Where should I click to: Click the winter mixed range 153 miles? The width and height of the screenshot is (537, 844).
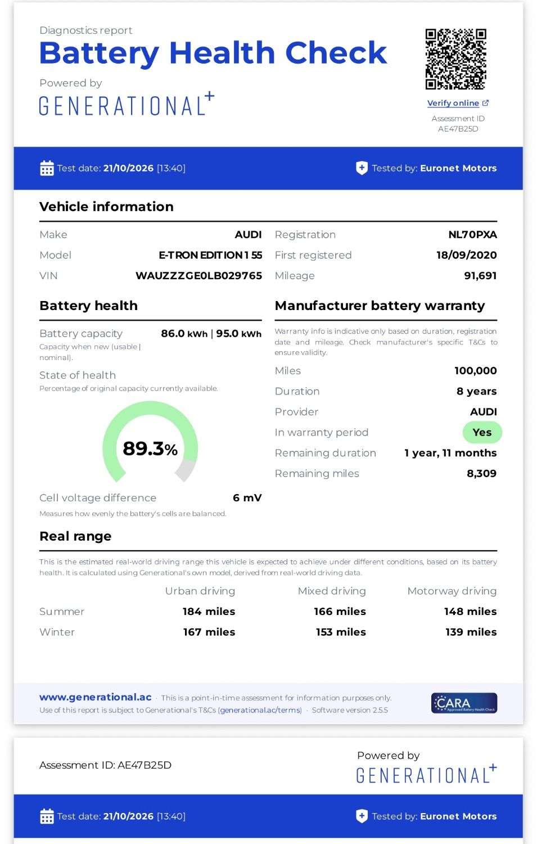tap(341, 632)
